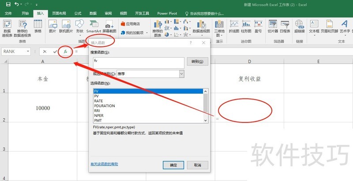353x181 pixels.
Task: Open the function category (推荐) dropdown
Action: (x=181, y=74)
